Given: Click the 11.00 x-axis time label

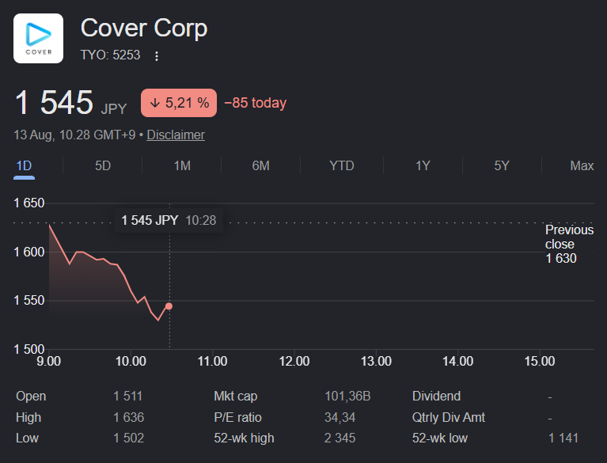Looking at the screenshot, I should click(x=213, y=361).
